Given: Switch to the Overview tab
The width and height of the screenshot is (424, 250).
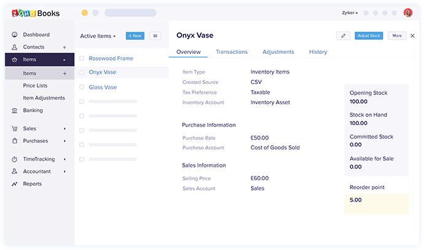Looking at the screenshot, I should point(188,52).
